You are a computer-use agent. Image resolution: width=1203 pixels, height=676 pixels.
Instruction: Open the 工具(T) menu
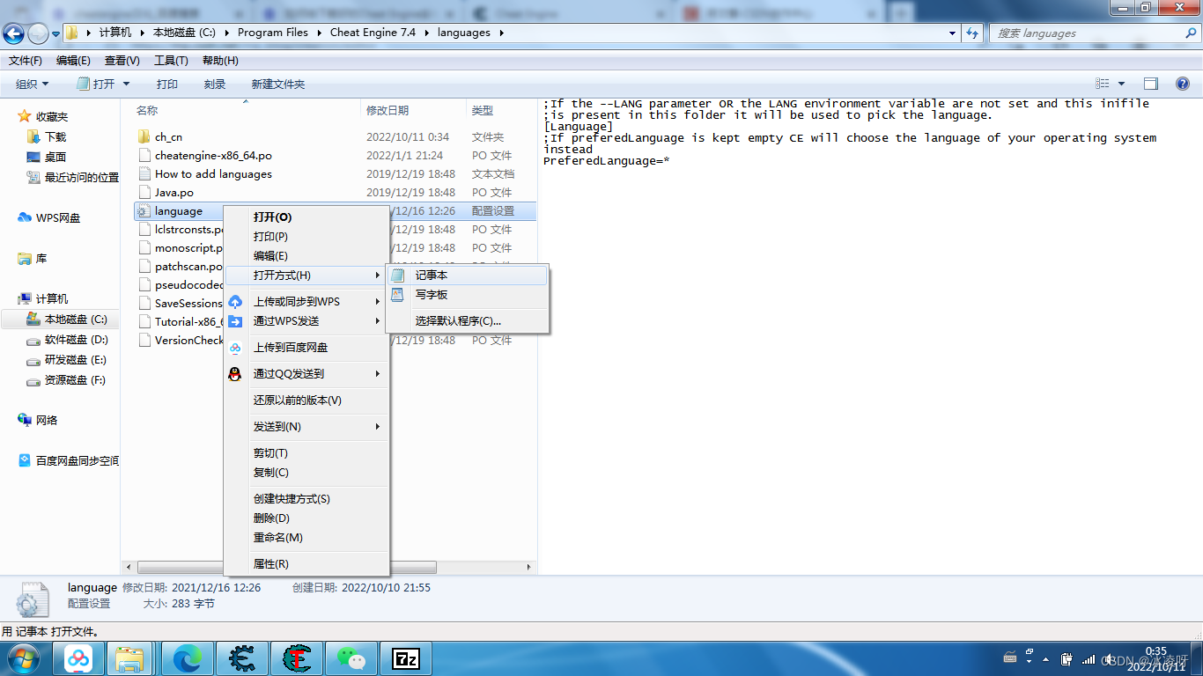pos(171,61)
